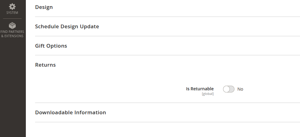Expand the Downloadable Information section
Image resolution: width=300 pixels, height=137 pixels.
(x=70, y=112)
